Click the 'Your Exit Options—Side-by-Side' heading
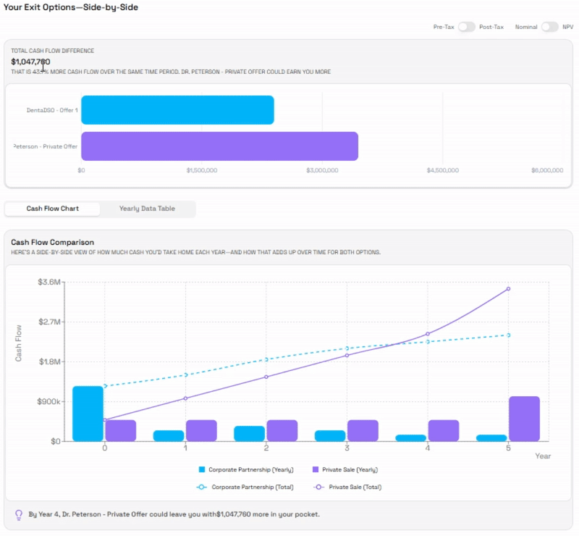The image size is (579, 536). coord(70,7)
